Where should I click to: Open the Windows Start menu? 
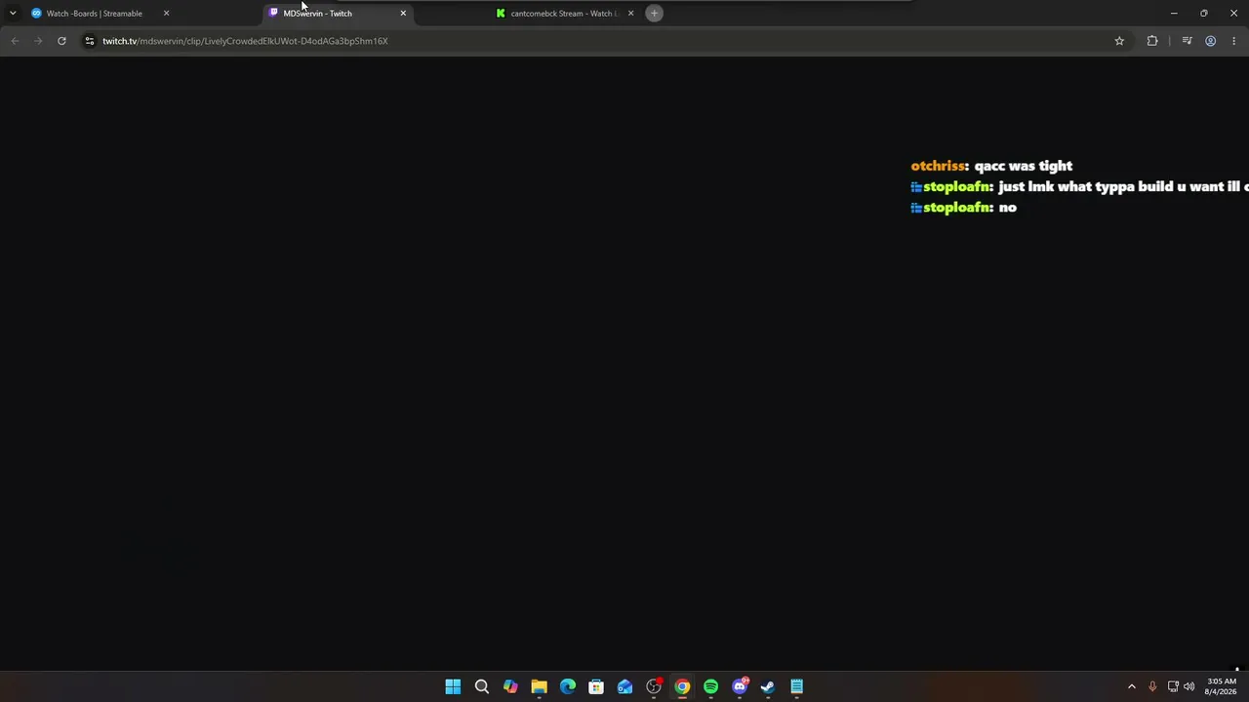coord(453,686)
